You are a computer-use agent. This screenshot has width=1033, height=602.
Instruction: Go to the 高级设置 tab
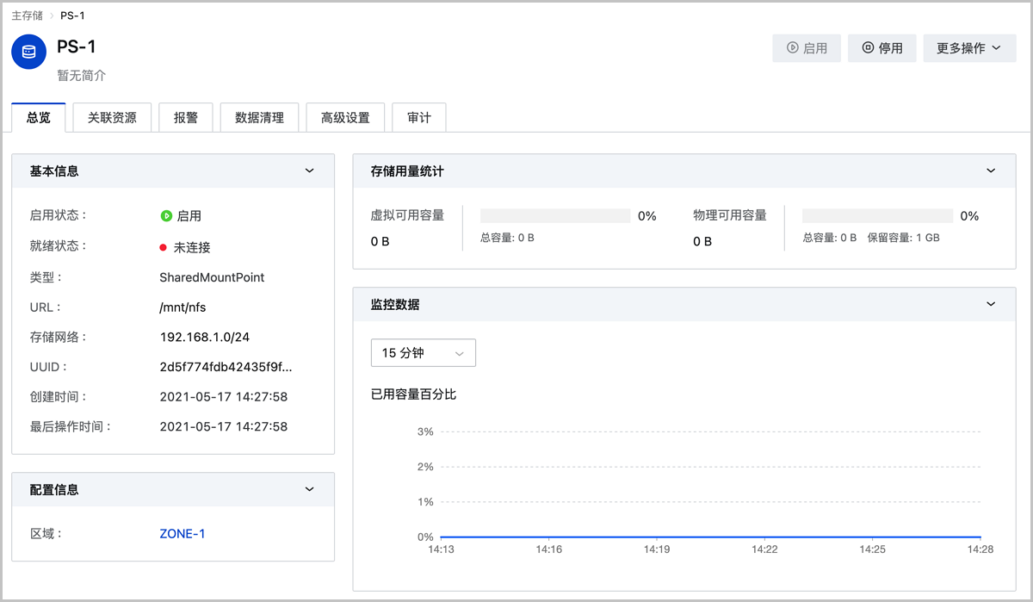click(x=345, y=118)
